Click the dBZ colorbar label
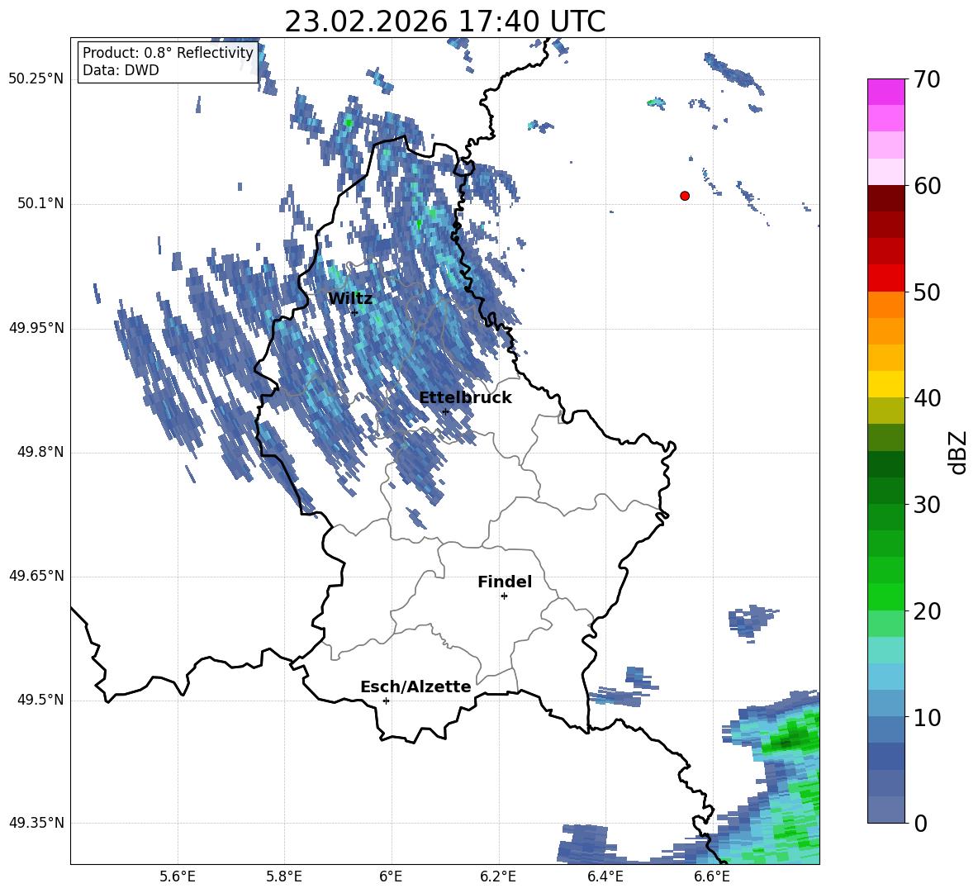The height and width of the screenshot is (893, 978). [x=959, y=452]
